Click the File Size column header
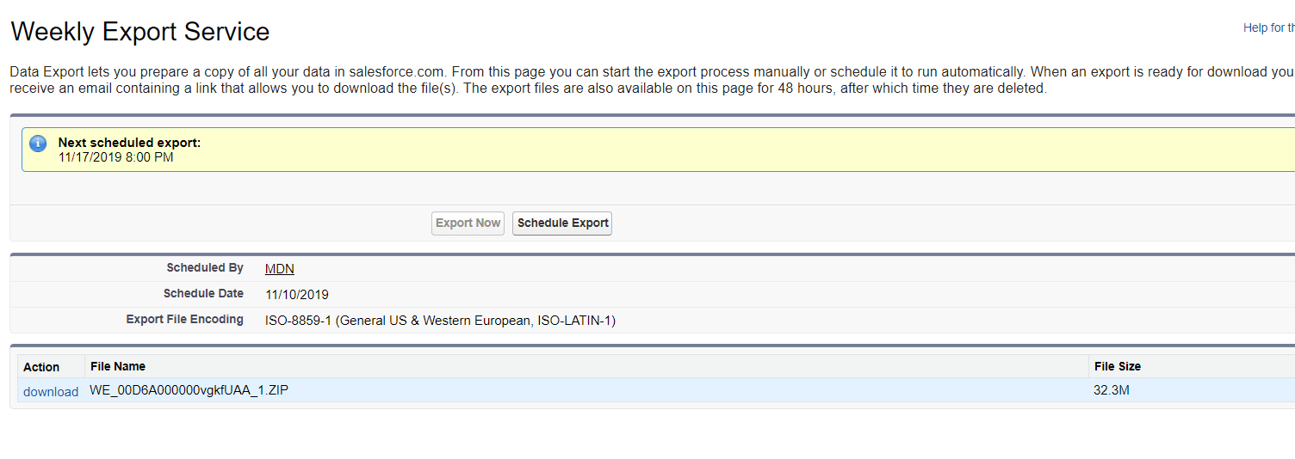 (1118, 366)
